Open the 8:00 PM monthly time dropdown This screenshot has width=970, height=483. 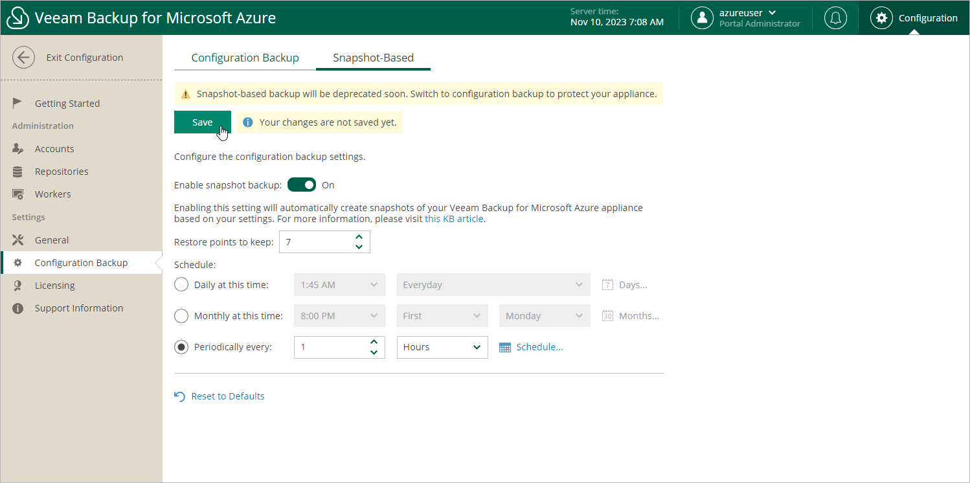[339, 316]
